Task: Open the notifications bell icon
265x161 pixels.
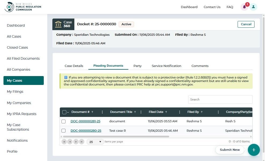Action: (244, 7)
